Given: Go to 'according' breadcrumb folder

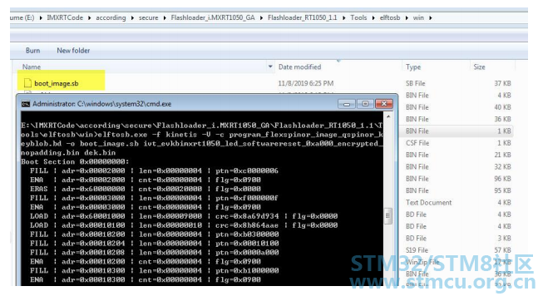Looking at the screenshot, I should pos(111,17).
